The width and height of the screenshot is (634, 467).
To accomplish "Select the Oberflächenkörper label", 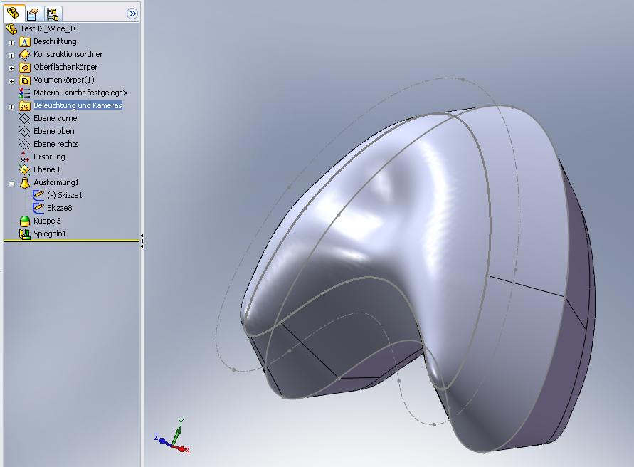I will (x=65, y=67).
